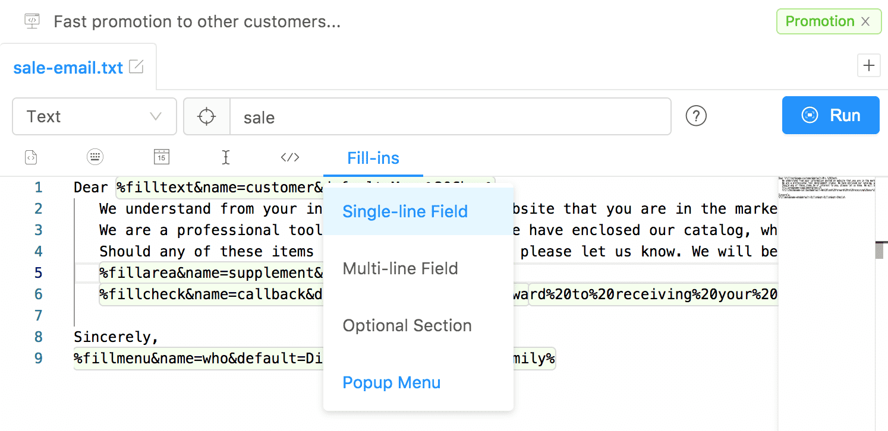Open the angle brackets code icon tab
The width and height of the screenshot is (888, 431).
289,157
